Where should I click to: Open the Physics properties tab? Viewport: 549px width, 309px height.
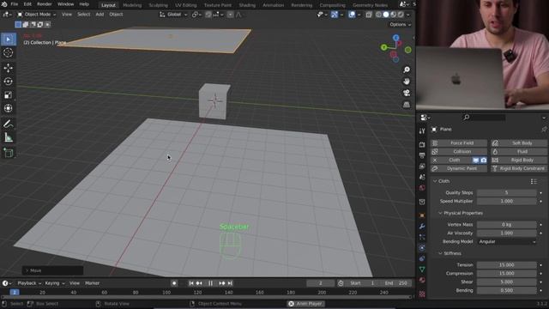(422, 248)
